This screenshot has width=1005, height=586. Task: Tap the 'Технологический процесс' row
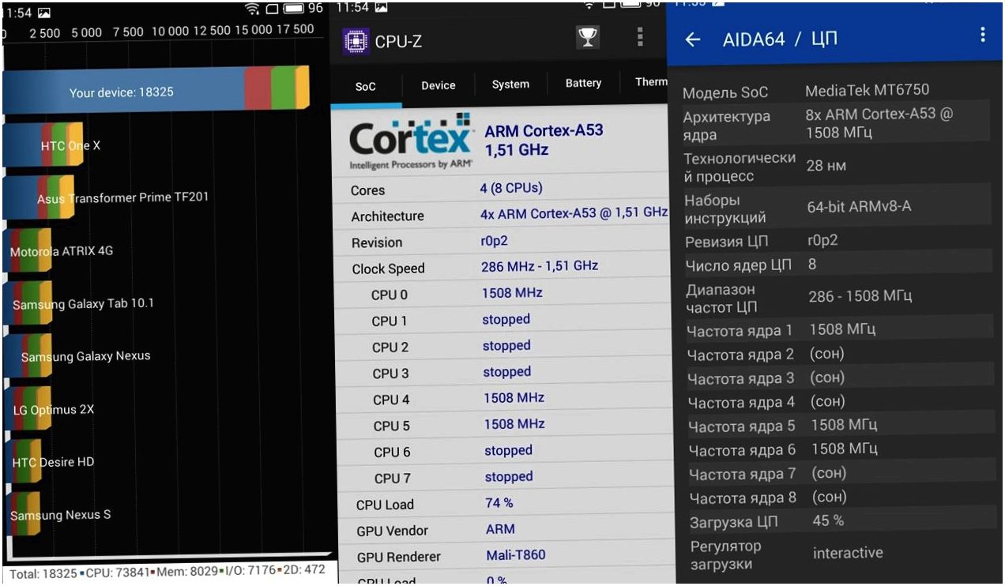coord(836,167)
